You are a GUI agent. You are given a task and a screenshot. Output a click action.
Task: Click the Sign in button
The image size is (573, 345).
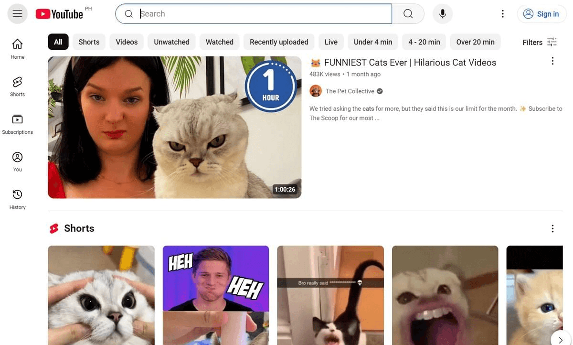click(x=541, y=14)
